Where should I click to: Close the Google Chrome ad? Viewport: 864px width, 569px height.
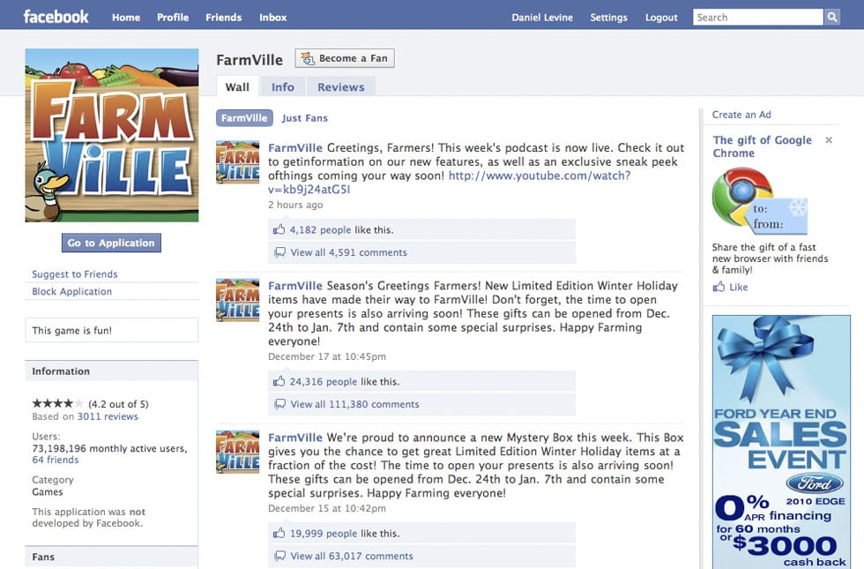point(829,140)
